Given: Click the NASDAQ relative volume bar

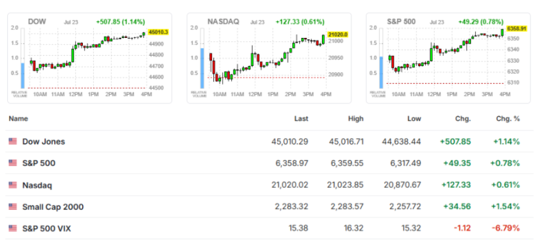Looking at the screenshot, I should point(202,58).
